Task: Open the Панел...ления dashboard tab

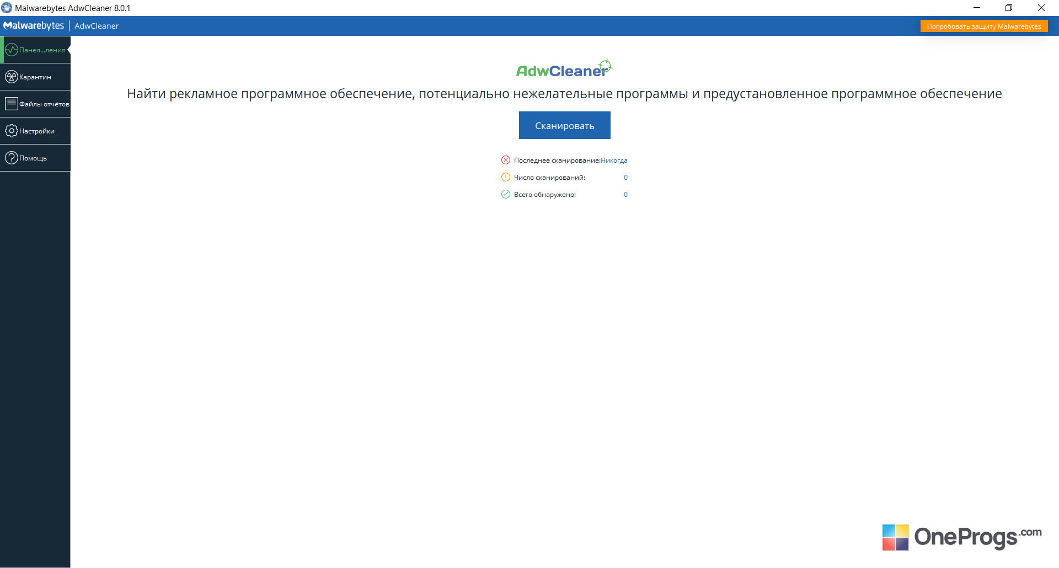Action: point(35,50)
